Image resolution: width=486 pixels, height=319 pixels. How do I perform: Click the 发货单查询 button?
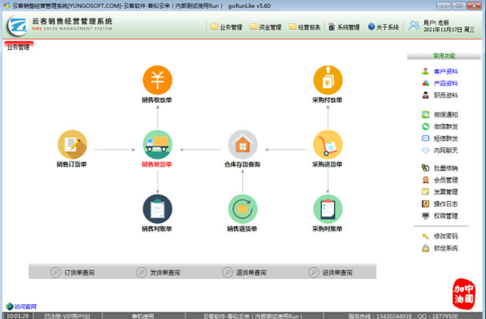(158, 272)
